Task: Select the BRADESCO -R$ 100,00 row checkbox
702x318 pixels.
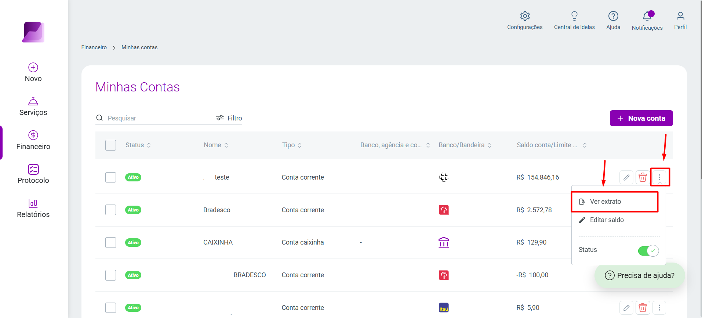Action: point(110,275)
